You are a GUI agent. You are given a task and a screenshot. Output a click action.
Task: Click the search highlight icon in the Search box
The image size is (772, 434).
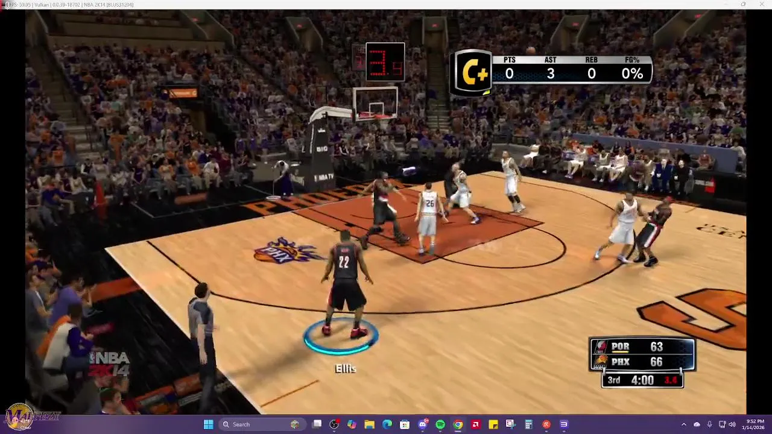294,424
